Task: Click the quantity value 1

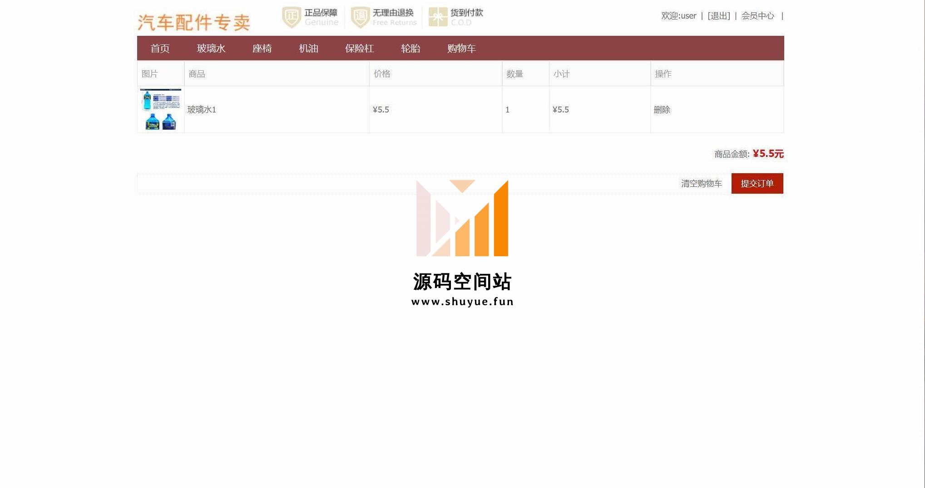Action: tap(508, 110)
